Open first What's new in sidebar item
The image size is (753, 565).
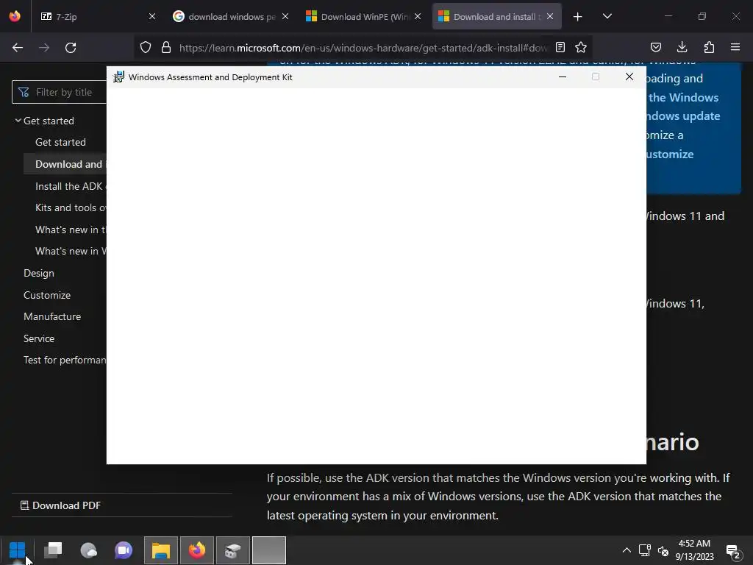click(71, 230)
